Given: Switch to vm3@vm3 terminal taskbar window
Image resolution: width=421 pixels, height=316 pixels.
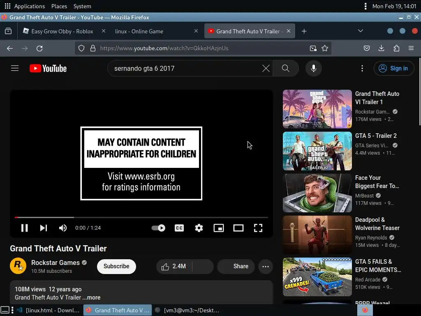Looking at the screenshot, I should 188,310.
